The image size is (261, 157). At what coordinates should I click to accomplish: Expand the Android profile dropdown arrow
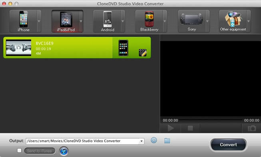coord(123,21)
